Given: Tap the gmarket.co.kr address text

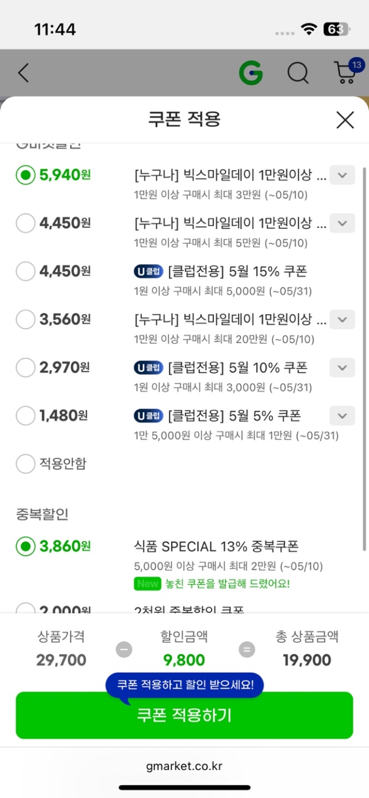Looking at the screenshot, I should [x=184, y=766].
